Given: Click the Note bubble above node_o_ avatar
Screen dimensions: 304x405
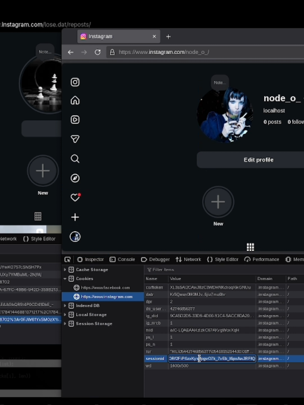Looking at the screenshot, I should (x=220, y=82).
